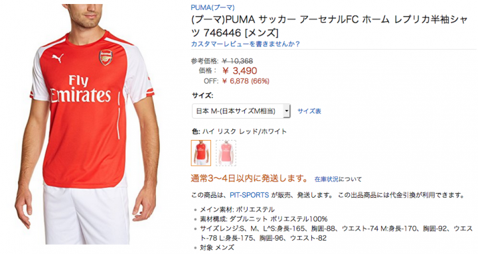Click the Fly Emirates sponsor text on shirt
This screenshot has width=478, height=254.
pos(80,89)
